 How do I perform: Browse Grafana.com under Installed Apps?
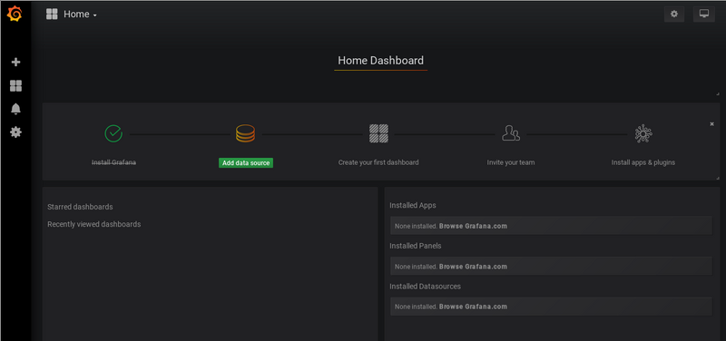(x=473, y=226)
